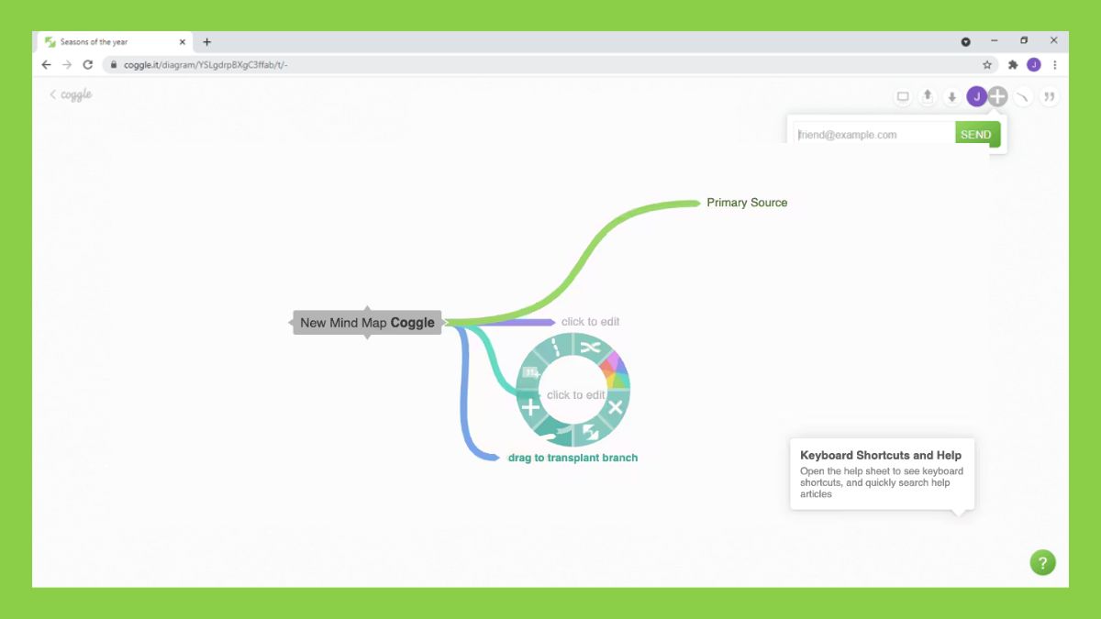The height and width of the screenshot is (619, 1101).
Task: View site info via padlock icon
Action: (114, 65)
